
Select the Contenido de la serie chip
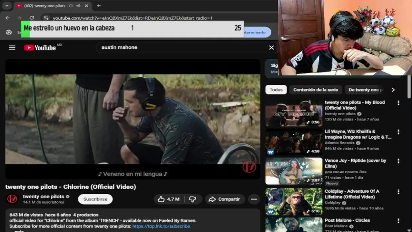316,90
